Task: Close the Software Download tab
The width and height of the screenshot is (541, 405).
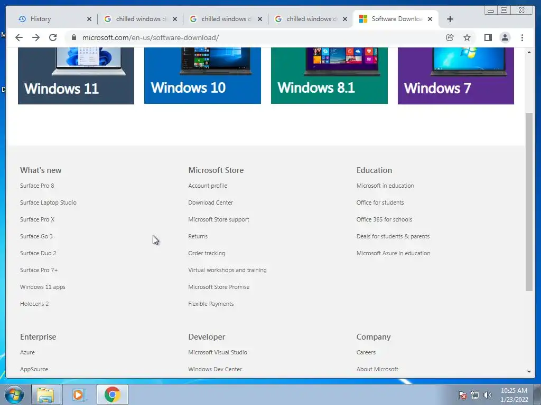Action: (x=430, y=19)
